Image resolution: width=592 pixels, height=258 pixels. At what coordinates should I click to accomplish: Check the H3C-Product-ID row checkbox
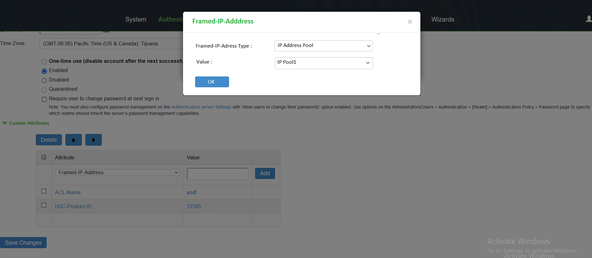(x=43, y=205)
